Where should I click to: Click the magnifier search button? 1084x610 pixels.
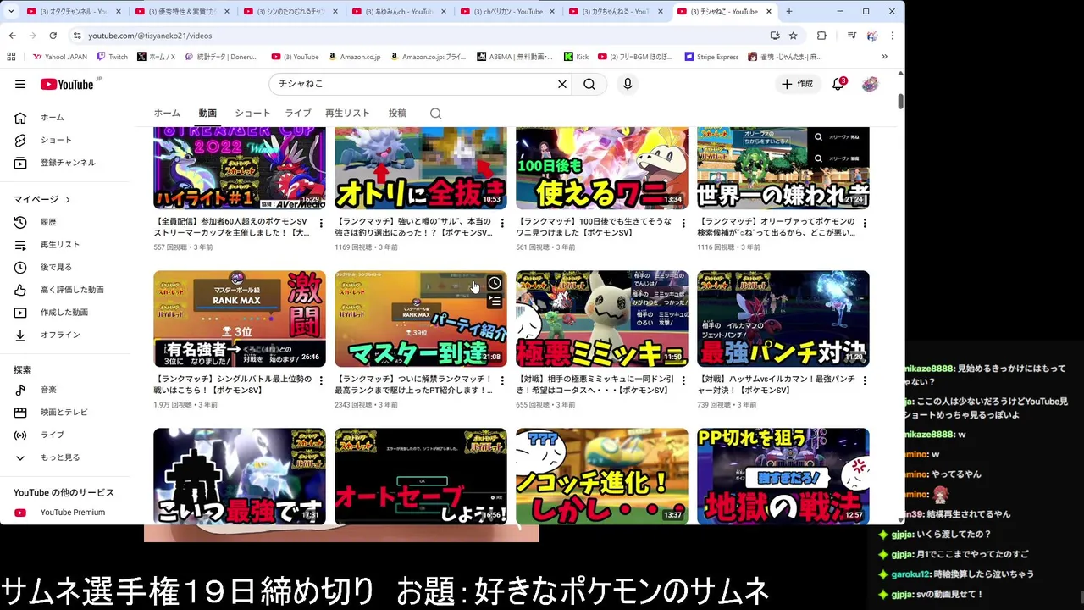(589, 84)
